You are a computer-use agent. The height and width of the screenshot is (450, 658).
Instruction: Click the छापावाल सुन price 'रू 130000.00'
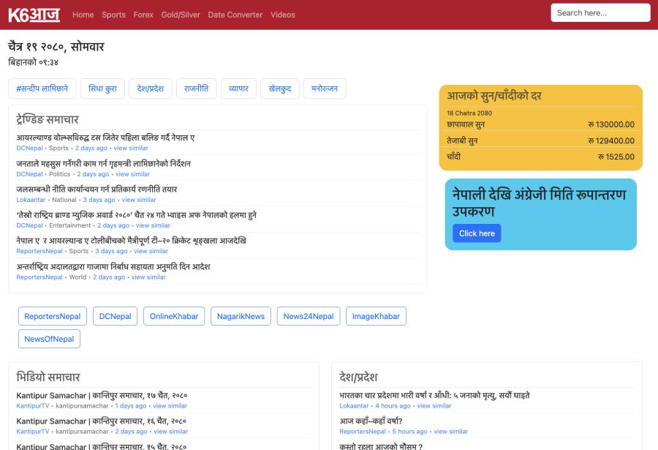pos(611,124)
